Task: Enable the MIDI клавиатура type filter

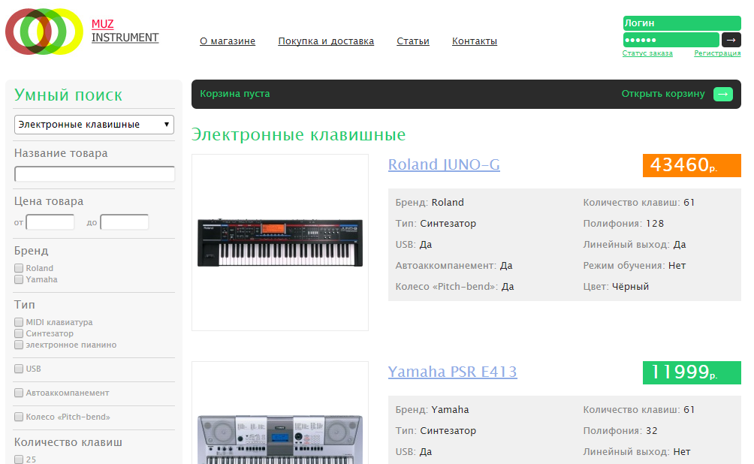Action: [19, 322]
